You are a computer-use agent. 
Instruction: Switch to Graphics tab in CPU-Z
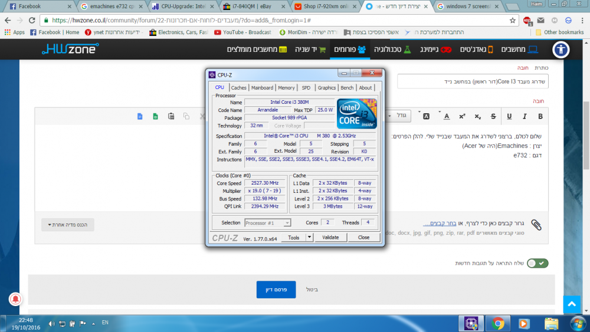tap(327, 88)
